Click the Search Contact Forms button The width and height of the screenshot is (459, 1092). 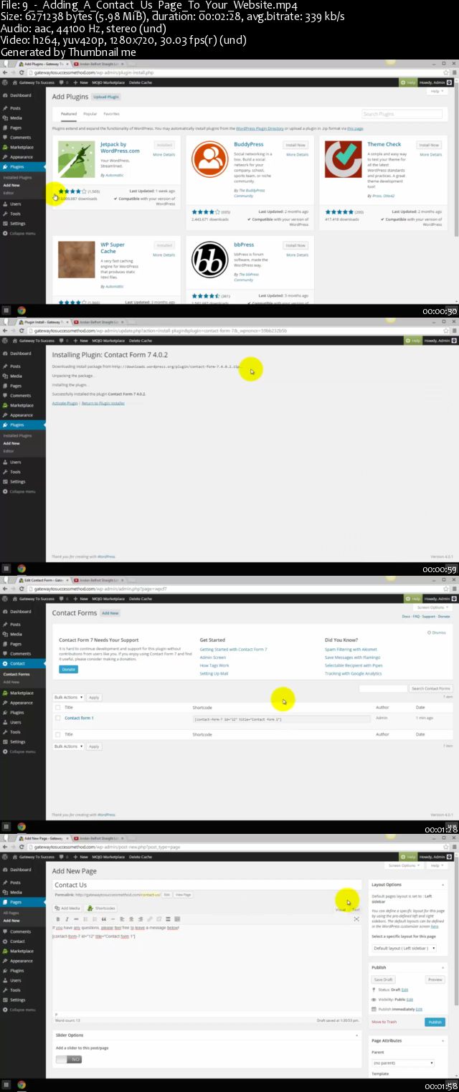[x=430, y=688]
